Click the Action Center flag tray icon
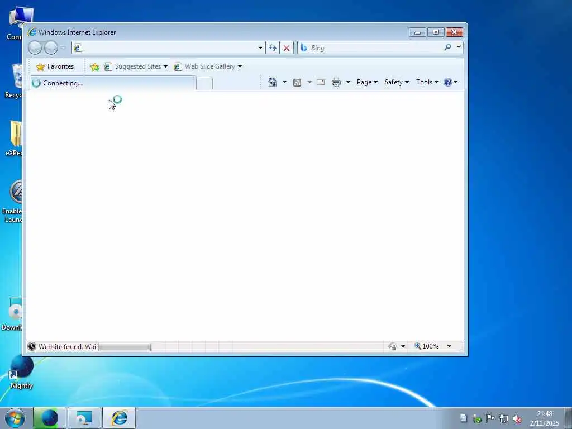Viewport: 572px width, 429px height. tap(490, 418)
